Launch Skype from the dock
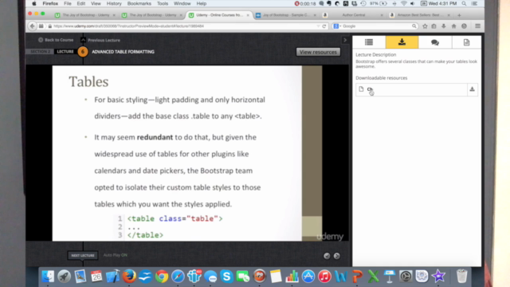510x287 pixels. point(226,277)
